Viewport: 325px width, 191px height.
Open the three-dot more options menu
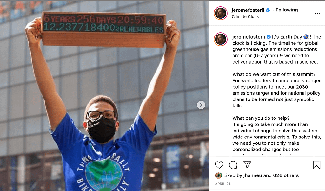[x=317, y=13]
